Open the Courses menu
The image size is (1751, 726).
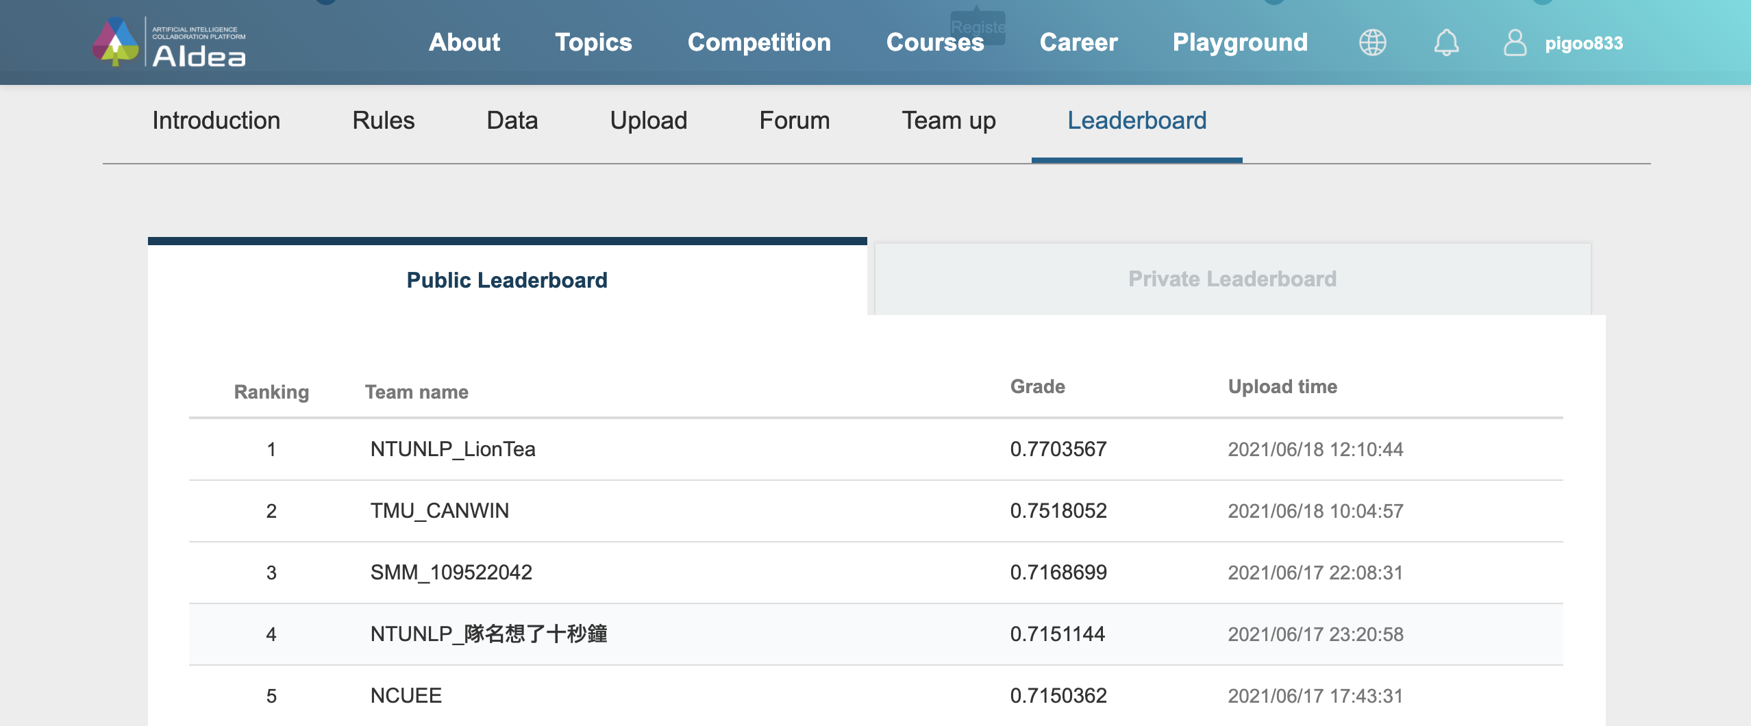935,42
